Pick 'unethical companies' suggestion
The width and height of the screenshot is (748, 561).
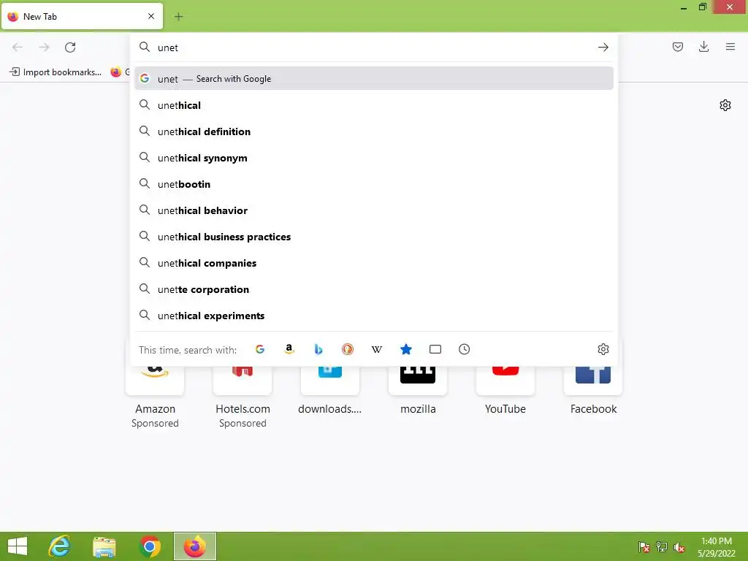[374, 263]
